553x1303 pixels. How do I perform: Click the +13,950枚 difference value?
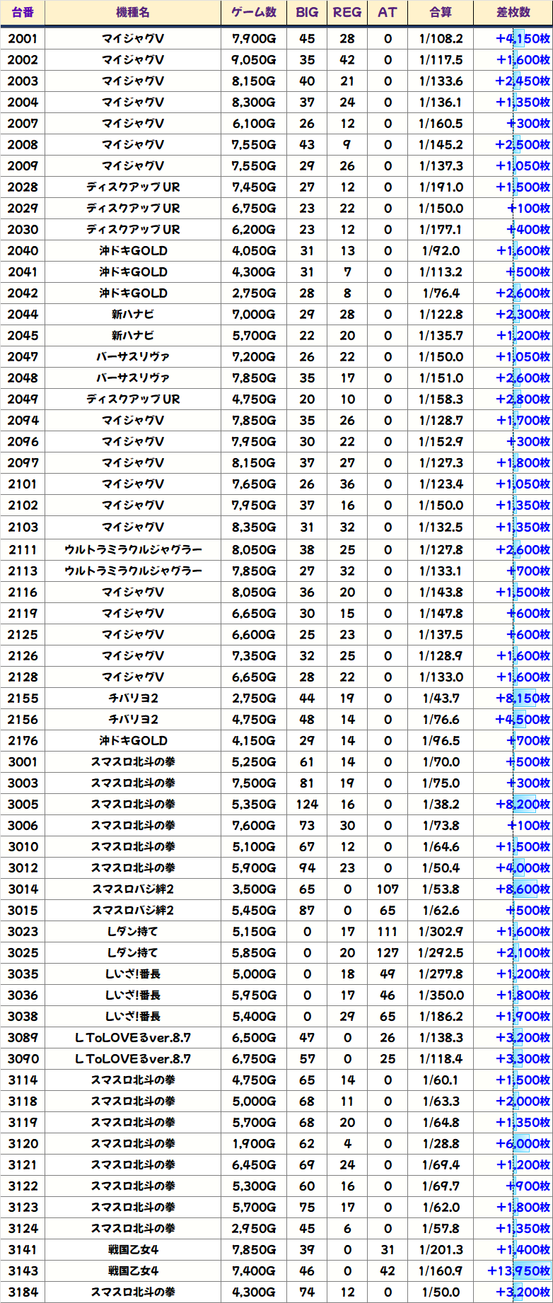click(519, 1271)
